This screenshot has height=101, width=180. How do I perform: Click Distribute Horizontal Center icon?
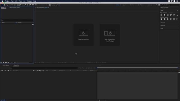click(174, 19)
